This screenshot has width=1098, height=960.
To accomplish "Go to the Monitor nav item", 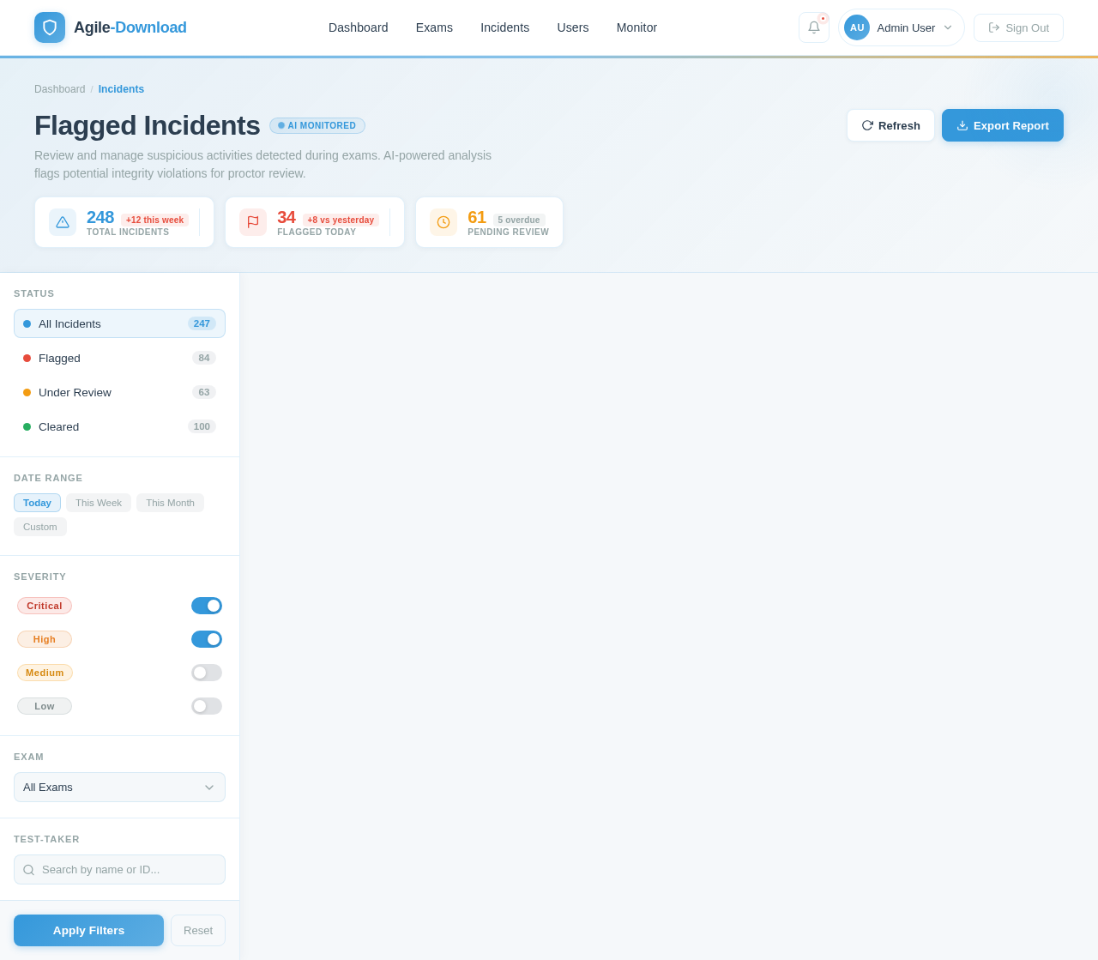I will [x=636, y=27].
